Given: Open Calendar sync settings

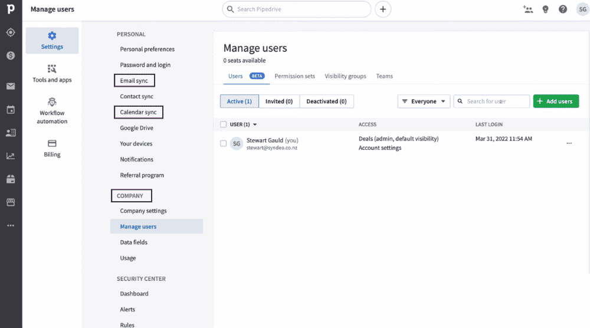Looking at the screenshot, I should 138,112.
